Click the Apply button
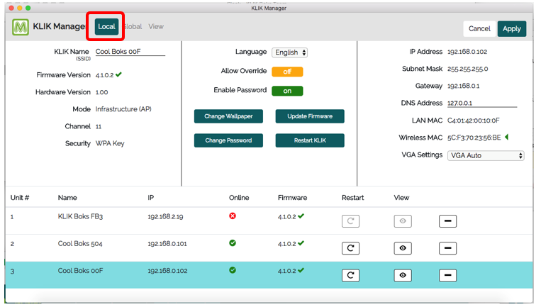541x307 pixels. coord(512,28)
